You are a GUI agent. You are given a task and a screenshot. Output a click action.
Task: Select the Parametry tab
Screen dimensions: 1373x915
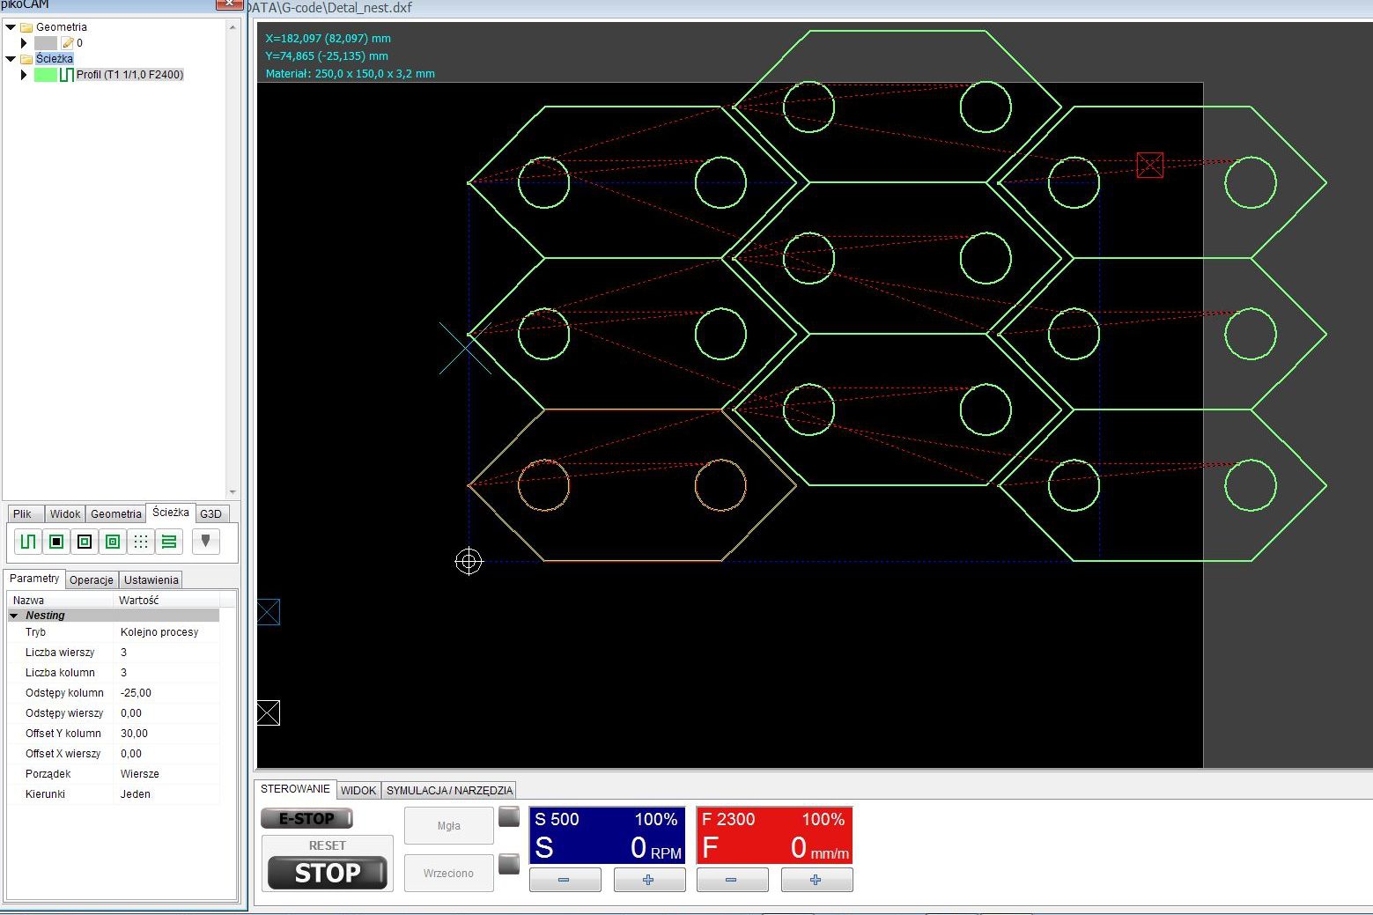(x=34, y=579)
